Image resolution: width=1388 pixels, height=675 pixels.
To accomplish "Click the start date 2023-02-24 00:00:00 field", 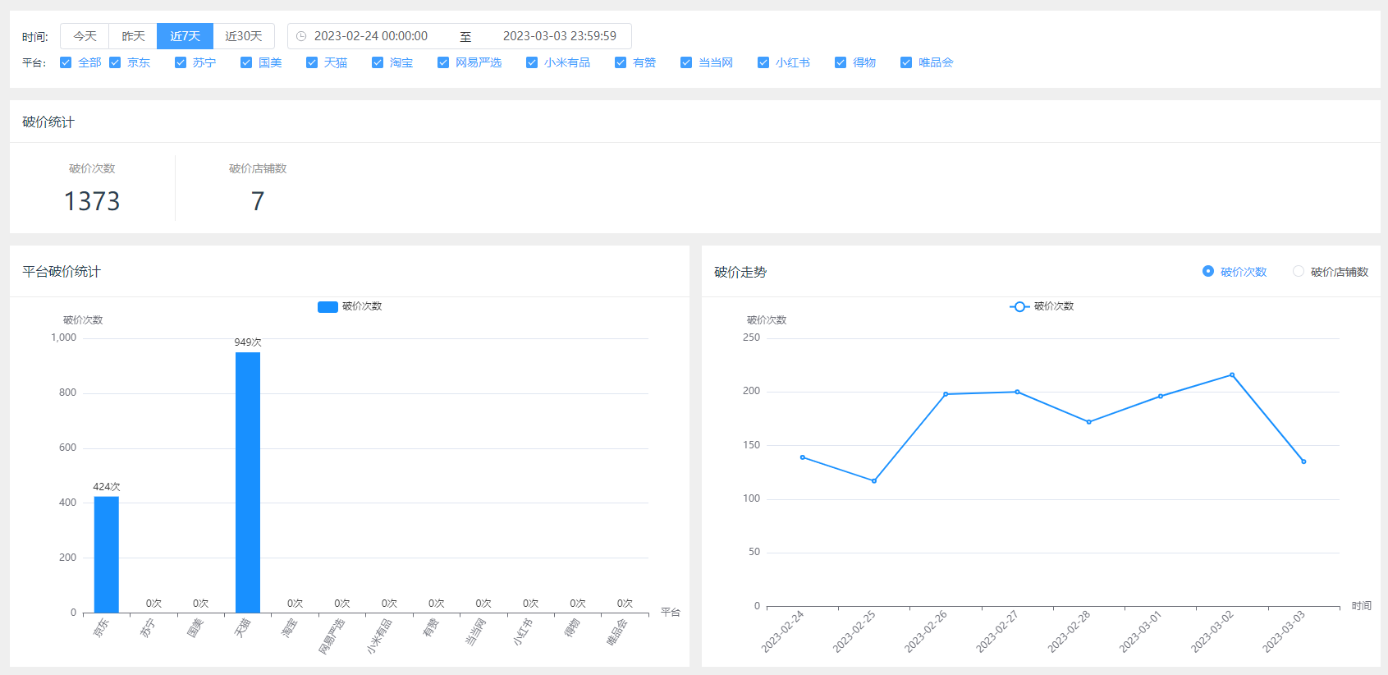I will tap(371, 36).
